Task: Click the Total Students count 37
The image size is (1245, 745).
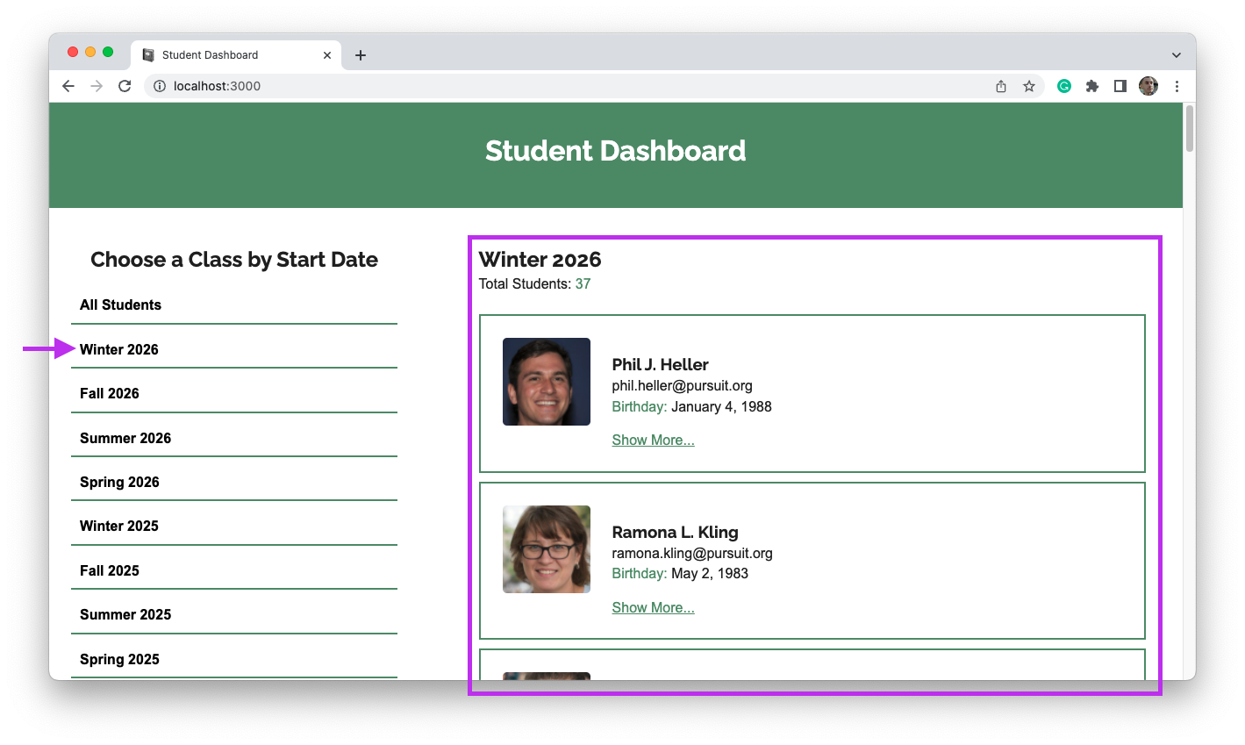Action: point(583,284)
